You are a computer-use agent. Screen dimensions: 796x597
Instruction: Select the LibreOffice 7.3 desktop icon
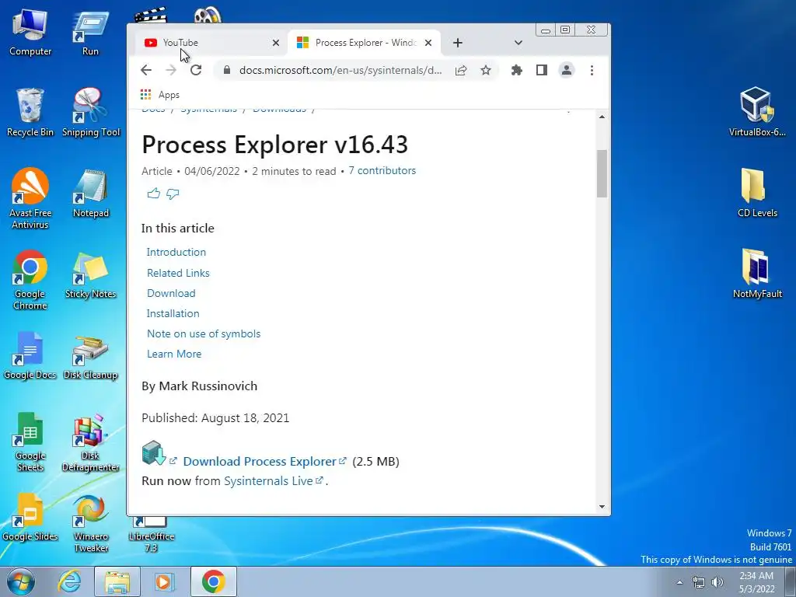pyautogui.click(x=151, y=535)
